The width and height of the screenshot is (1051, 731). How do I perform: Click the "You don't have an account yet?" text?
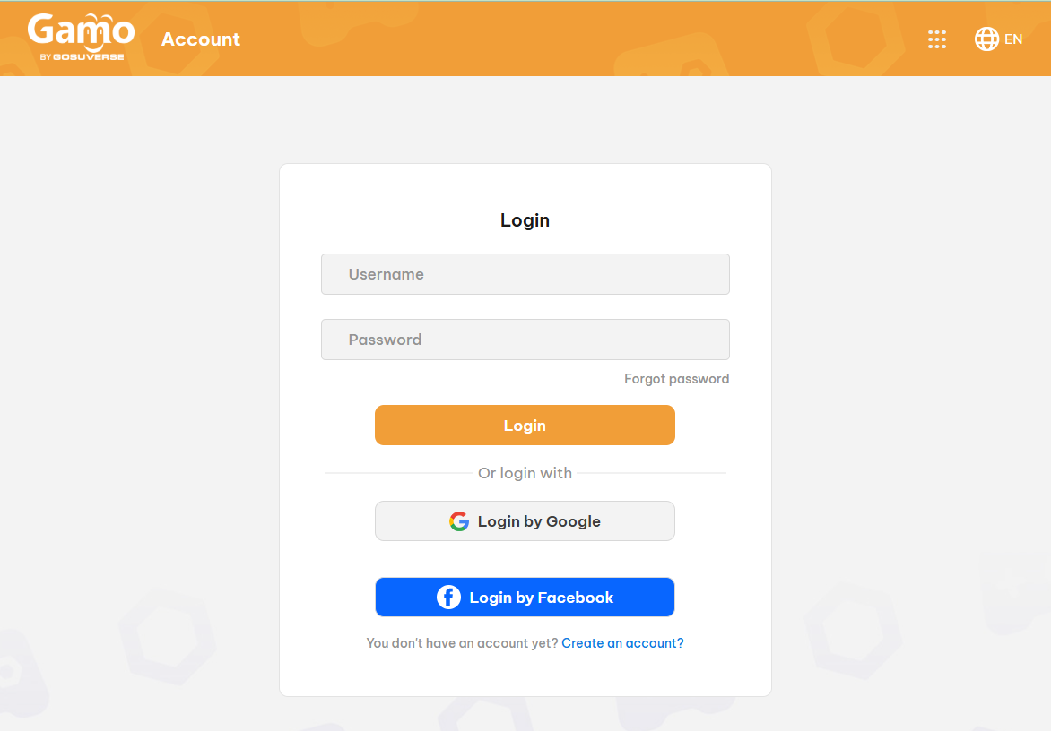click(x=462, y=643)
